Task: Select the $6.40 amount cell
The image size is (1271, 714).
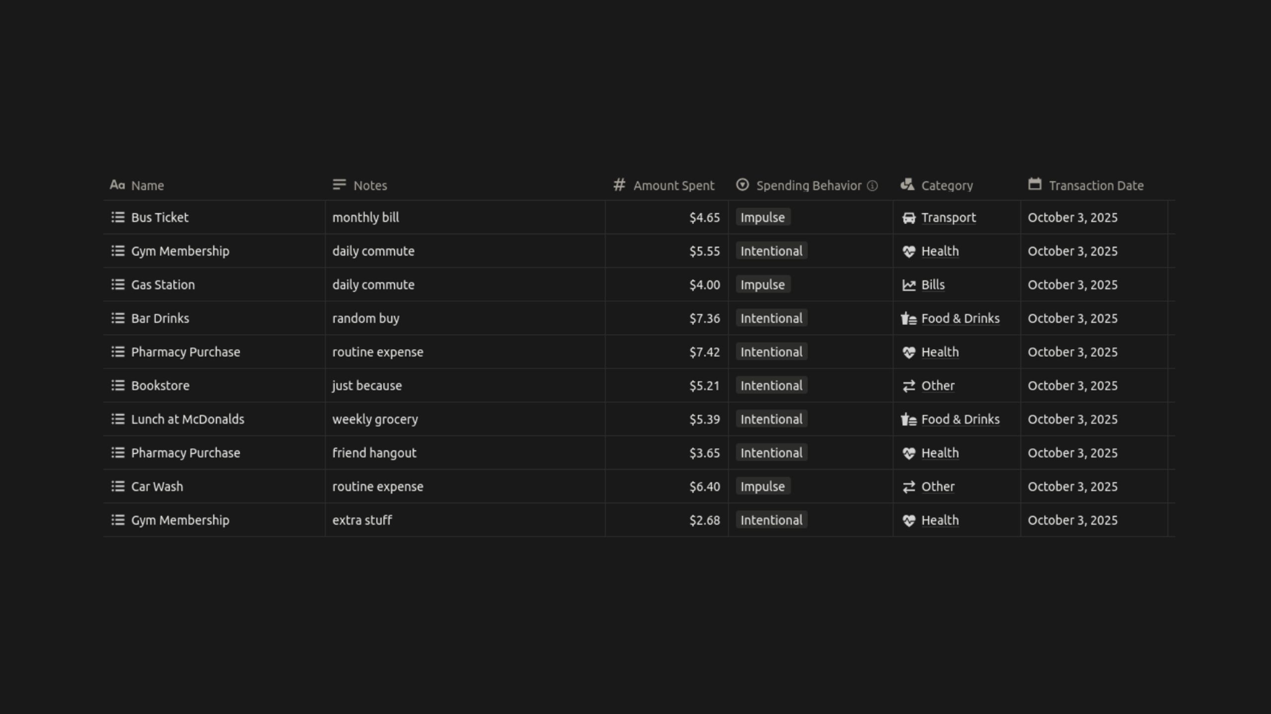Action: point(667,486)
